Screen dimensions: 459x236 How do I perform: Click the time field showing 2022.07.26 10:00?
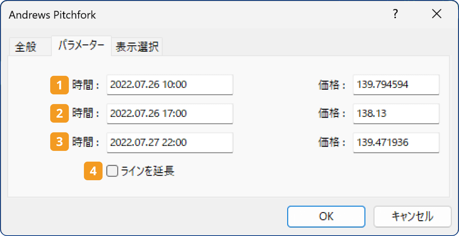(170, 85)
